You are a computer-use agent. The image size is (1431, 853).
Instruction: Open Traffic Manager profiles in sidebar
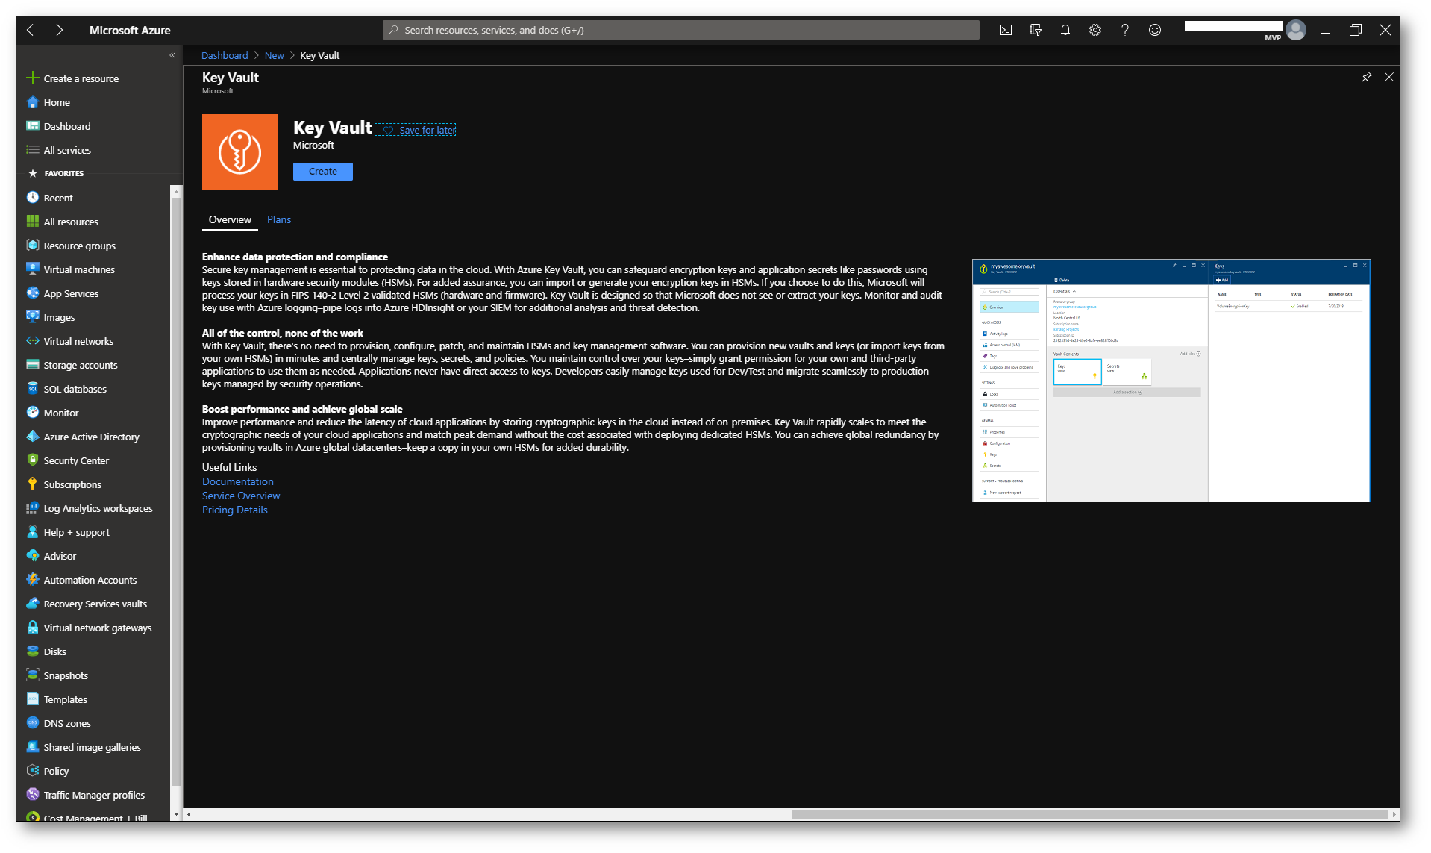pyautogui.click(x=94, y=795)
